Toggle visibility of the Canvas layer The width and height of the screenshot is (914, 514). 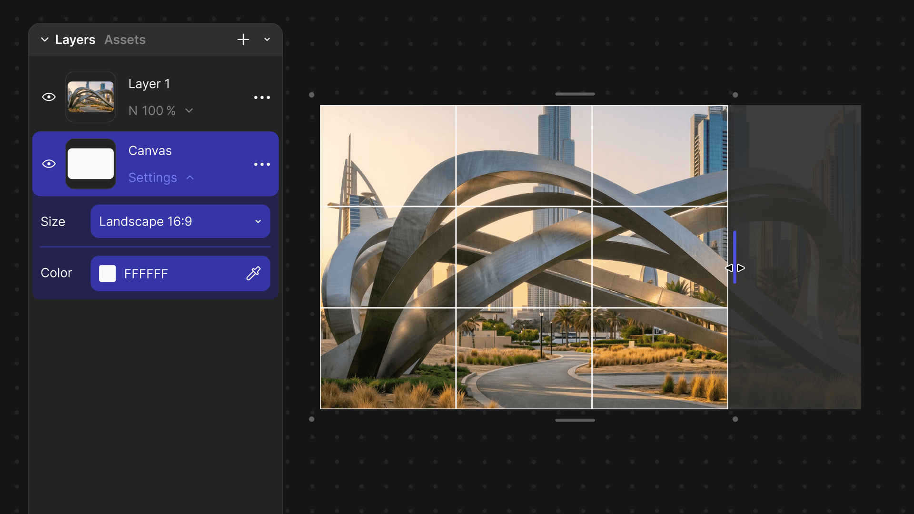49,164
